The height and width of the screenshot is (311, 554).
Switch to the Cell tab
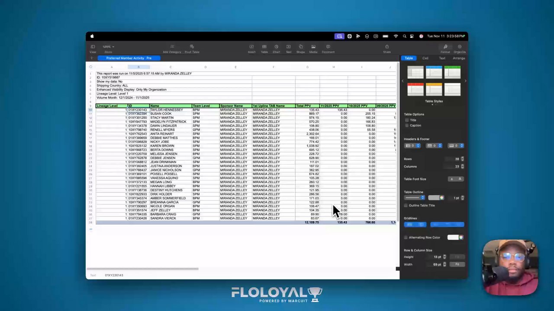(x=425, y=58)
